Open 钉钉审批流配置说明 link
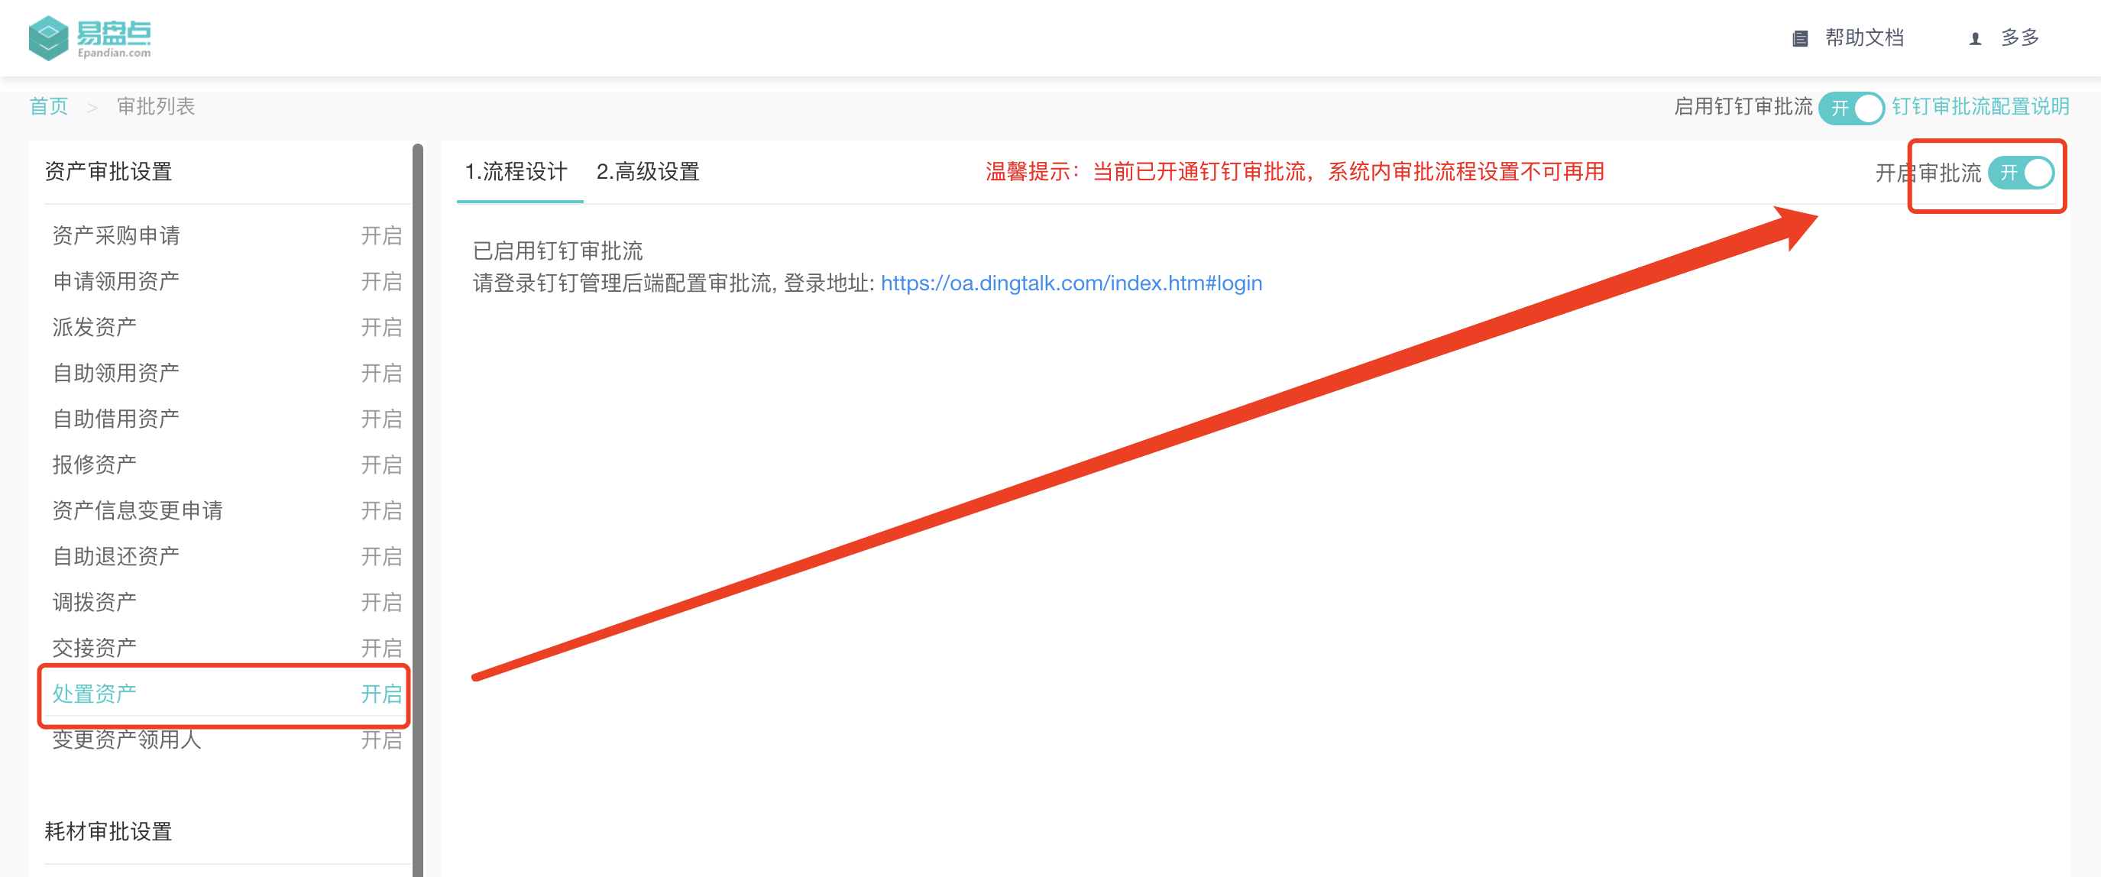Image resolution: width=2101 pixels, height=877 pixels. pos(1980,107)
